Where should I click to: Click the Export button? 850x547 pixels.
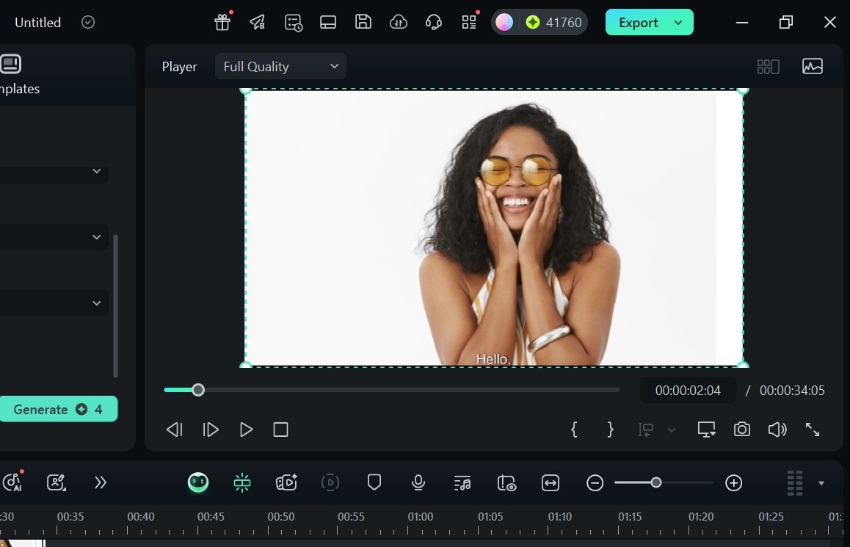point(638,22)
